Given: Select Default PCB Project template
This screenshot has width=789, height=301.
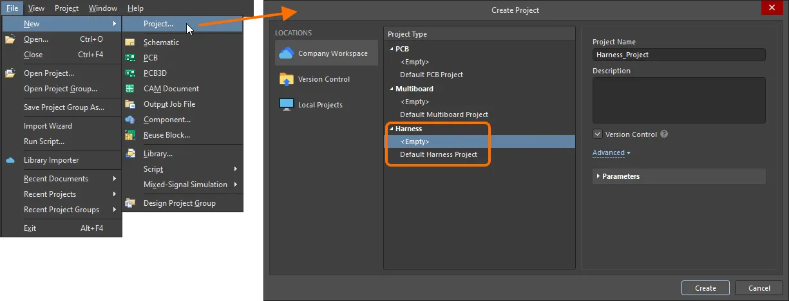Looking at the screenshot, I should [x=479, y=75].
